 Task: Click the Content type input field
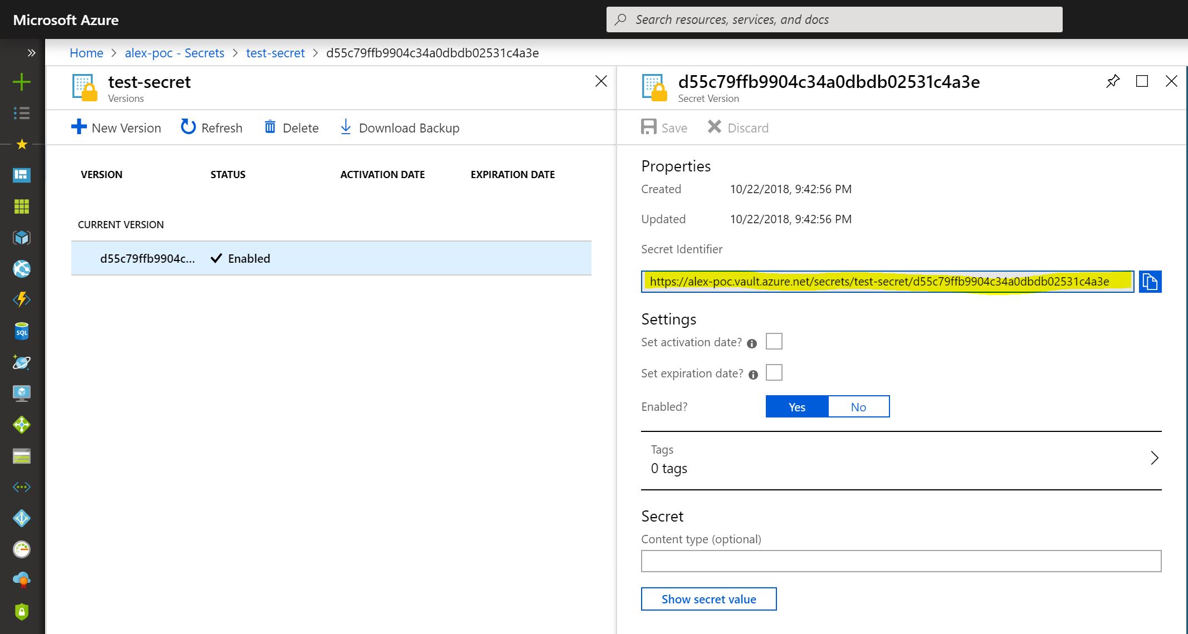pyautogui.click(x=901, y=561)
